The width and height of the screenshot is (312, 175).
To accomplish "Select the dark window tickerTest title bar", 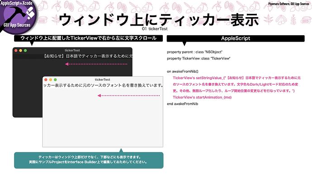I will (72, 51).
